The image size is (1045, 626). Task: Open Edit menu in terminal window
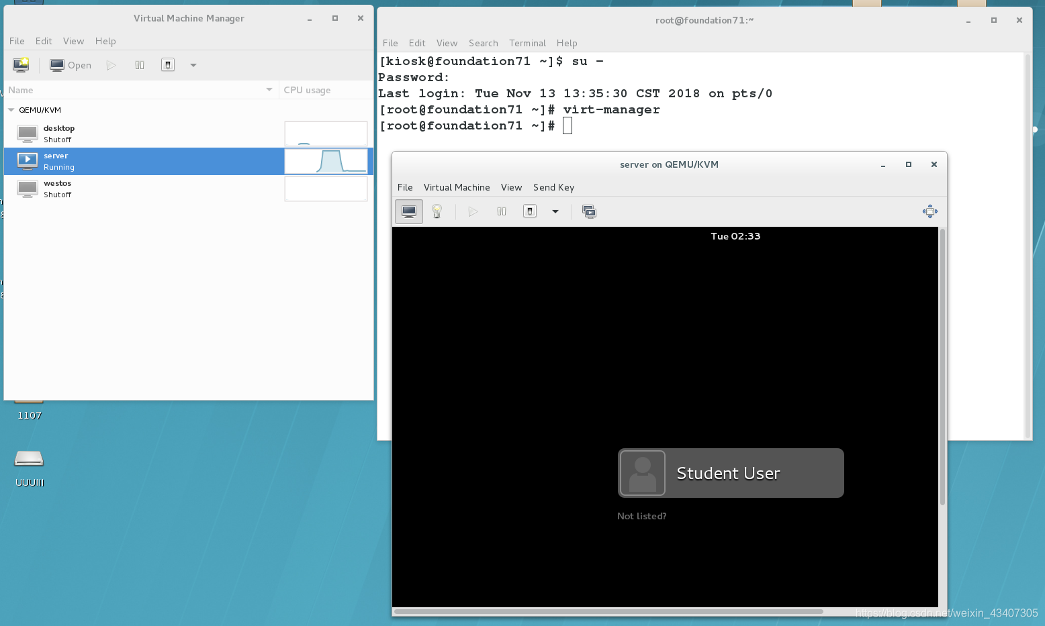(x=417, y=43)
